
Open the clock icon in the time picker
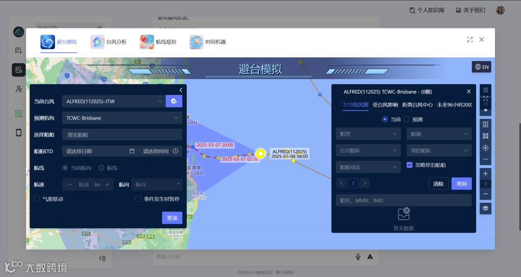click(x=176, y=151)
